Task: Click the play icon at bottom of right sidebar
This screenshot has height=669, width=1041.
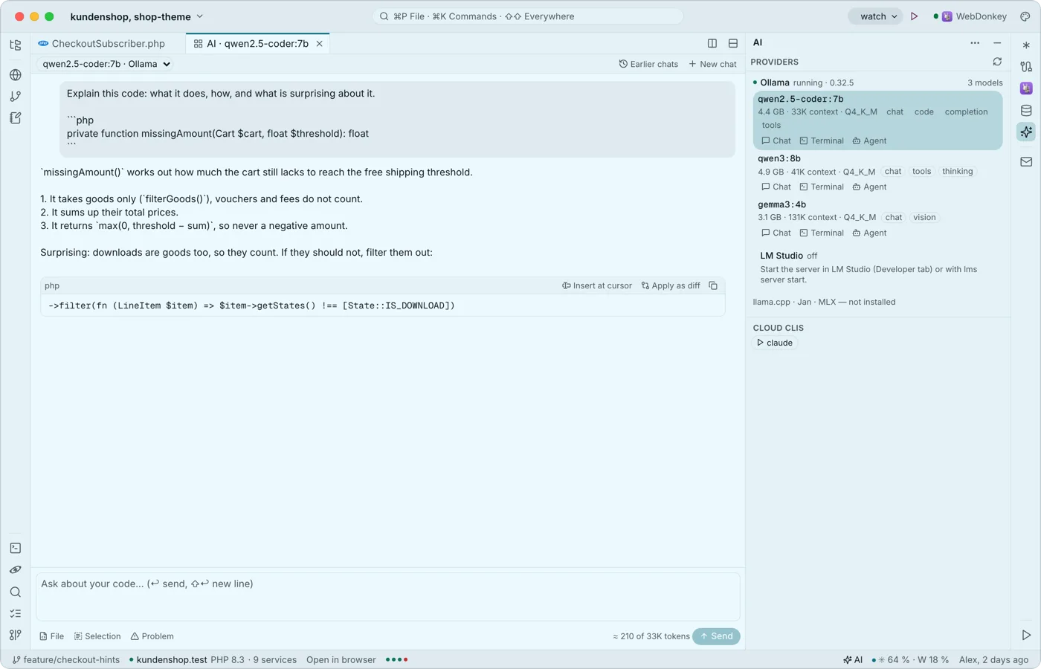Action: point(1026,636)
